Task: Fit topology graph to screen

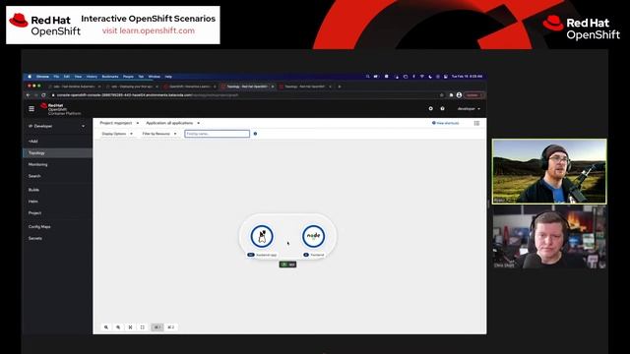Action: pos(130,327)
